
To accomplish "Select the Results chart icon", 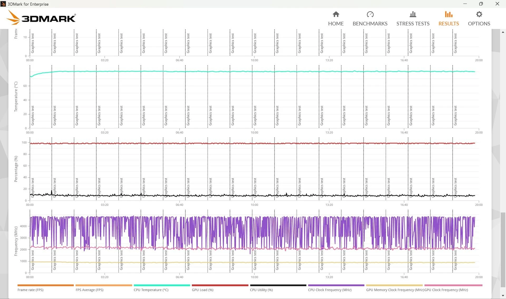I will coord(449,14).
